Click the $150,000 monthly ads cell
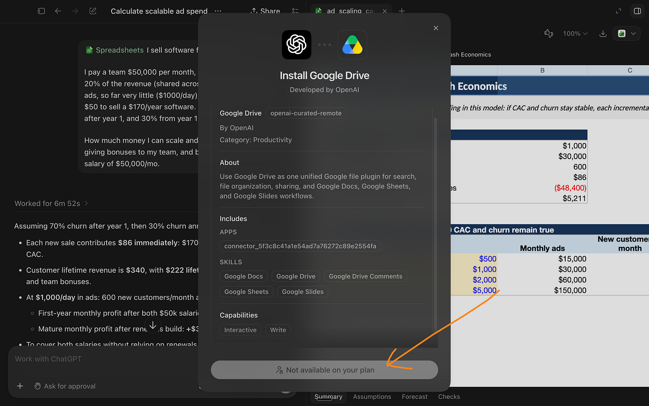The width and height of the screenshot is (649, 406). [x=570, y=291]
